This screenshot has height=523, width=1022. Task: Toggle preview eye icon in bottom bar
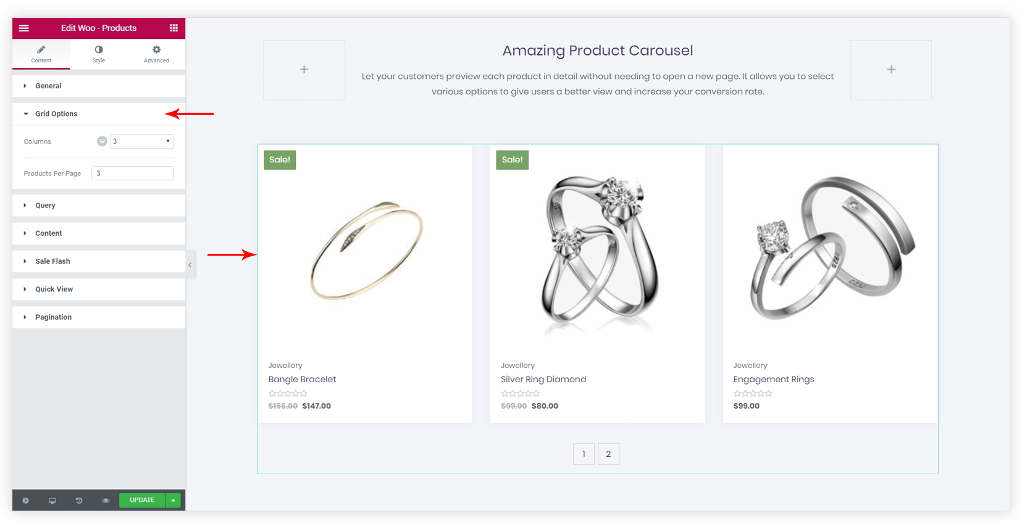coord(106,501)
